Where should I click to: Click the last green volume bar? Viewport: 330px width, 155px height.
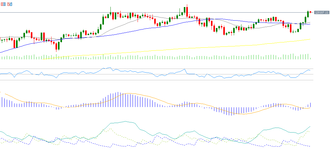click(x=310, y=58)
